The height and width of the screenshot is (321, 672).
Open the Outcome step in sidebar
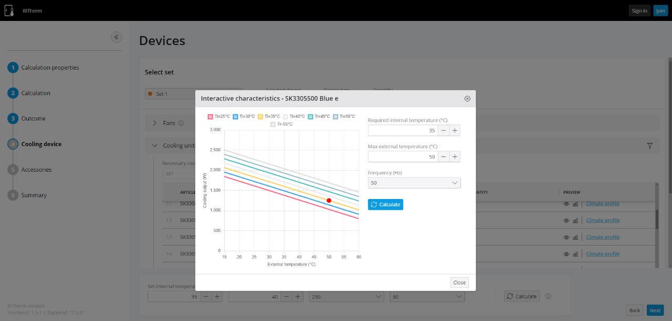(x=33, y=119)
